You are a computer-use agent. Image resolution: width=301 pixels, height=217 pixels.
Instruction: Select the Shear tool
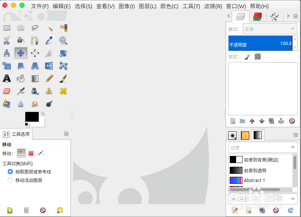tap(21, 66)
